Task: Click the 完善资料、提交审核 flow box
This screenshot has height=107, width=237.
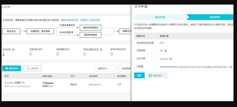Action: (x=40, y=31)
